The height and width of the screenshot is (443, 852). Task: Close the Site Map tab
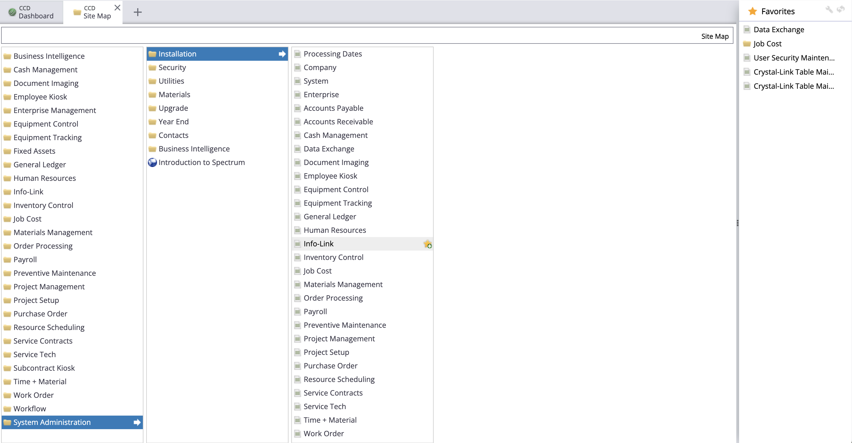point(117,8)
